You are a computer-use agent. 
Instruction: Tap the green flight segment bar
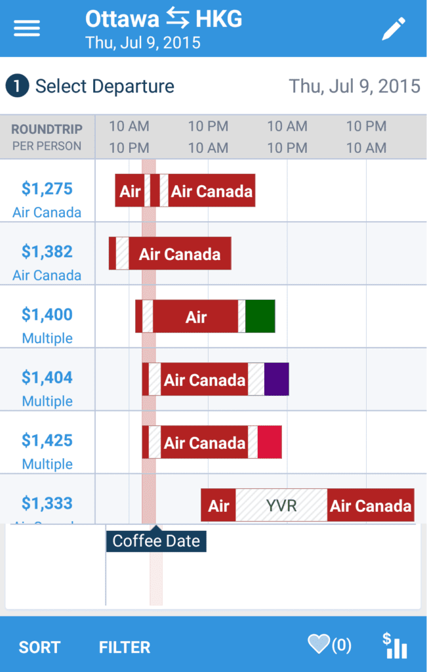tap(260, 316)
